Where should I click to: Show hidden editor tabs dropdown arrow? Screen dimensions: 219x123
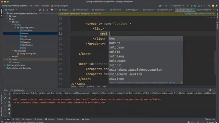pos(214,10)
